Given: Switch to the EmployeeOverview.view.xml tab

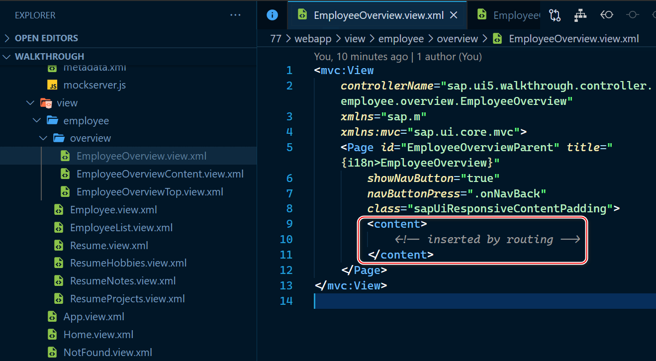Looking at the screenshot, I should (x=378, y=15).
